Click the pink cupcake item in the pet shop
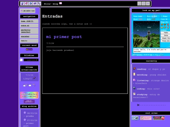170x127 pixels. point(168,27)
